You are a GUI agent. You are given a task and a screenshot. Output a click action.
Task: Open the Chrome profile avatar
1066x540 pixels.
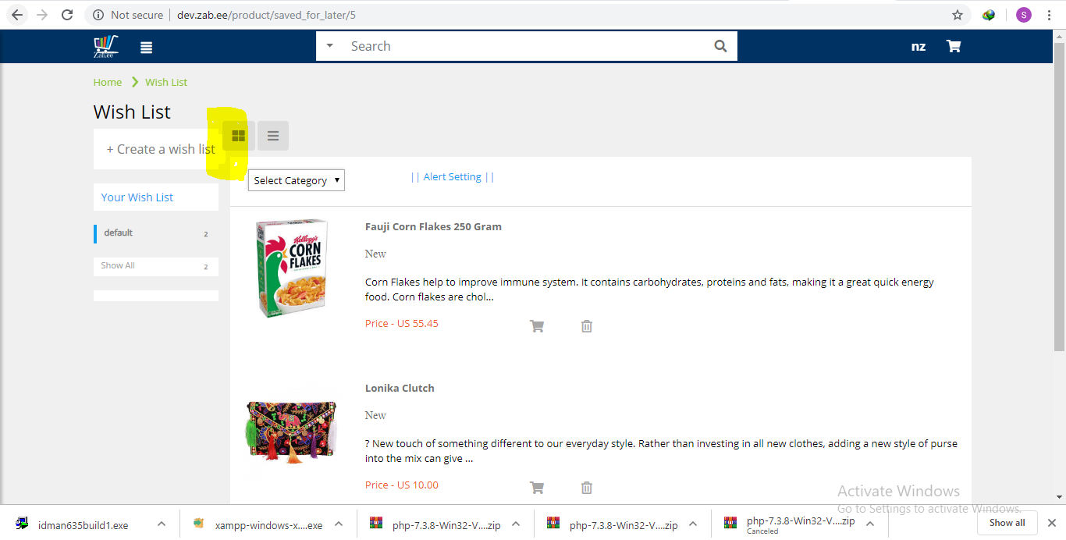point(1024,15)
